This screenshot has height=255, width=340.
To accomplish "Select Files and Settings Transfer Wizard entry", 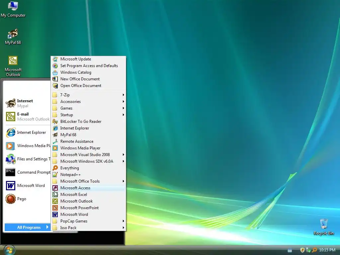I will pyautogui.click(x=27, y=159).
